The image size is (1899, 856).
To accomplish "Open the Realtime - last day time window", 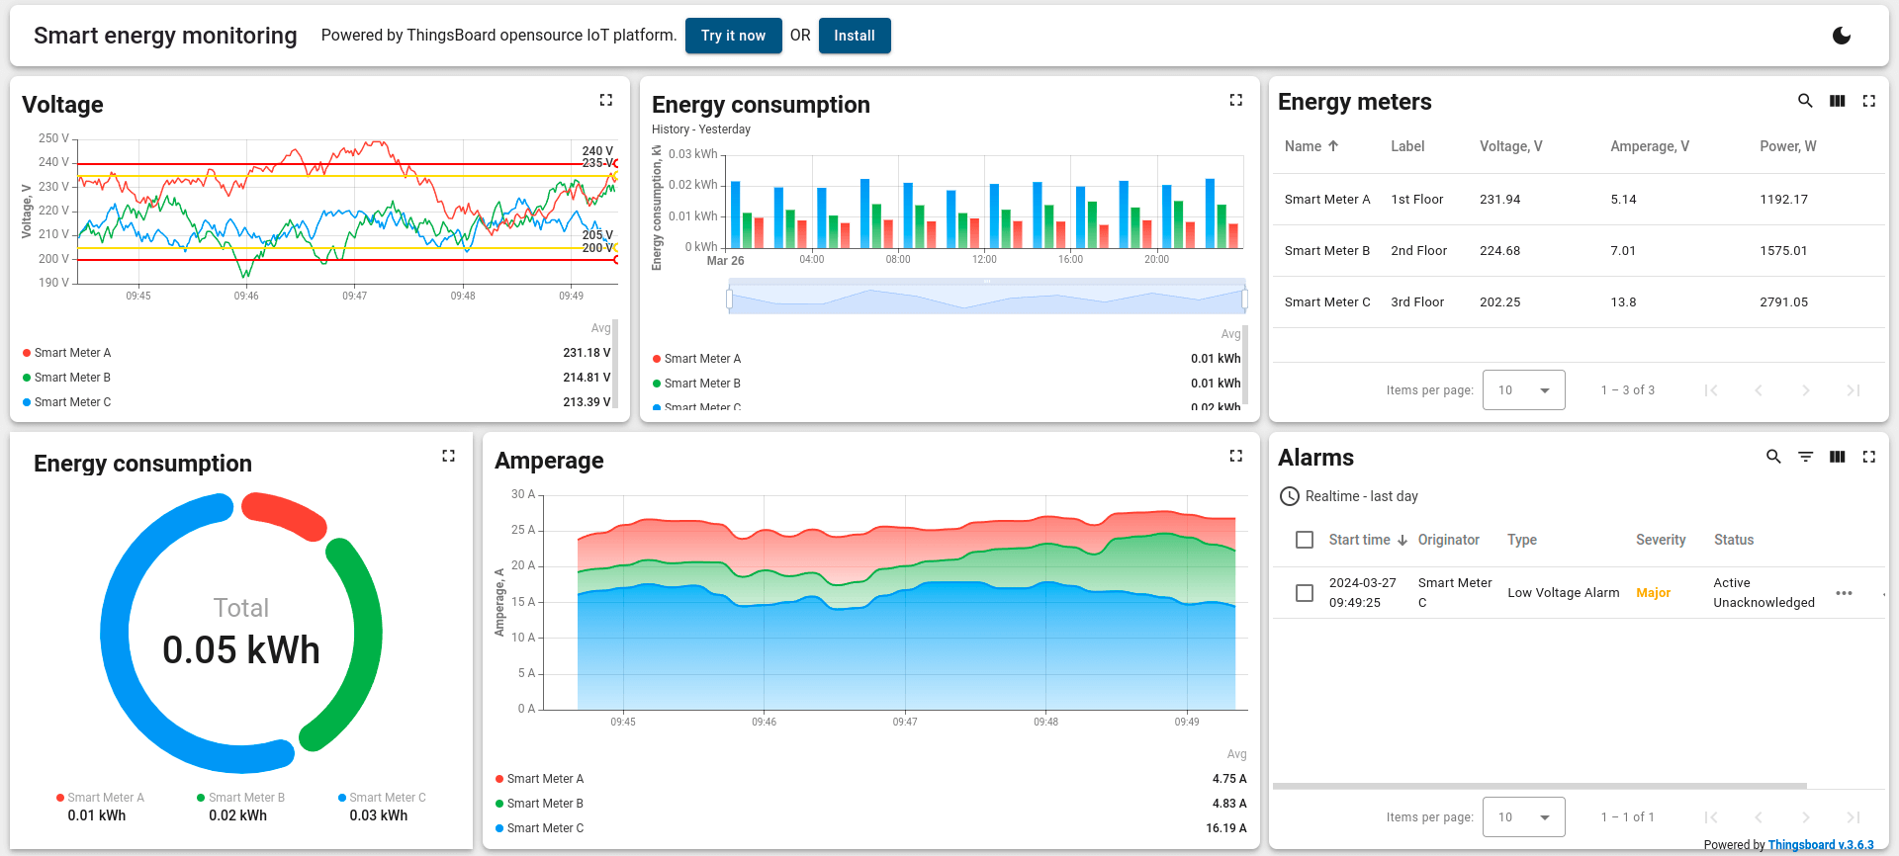I will pyautogui.click(x=1349, y=496).
